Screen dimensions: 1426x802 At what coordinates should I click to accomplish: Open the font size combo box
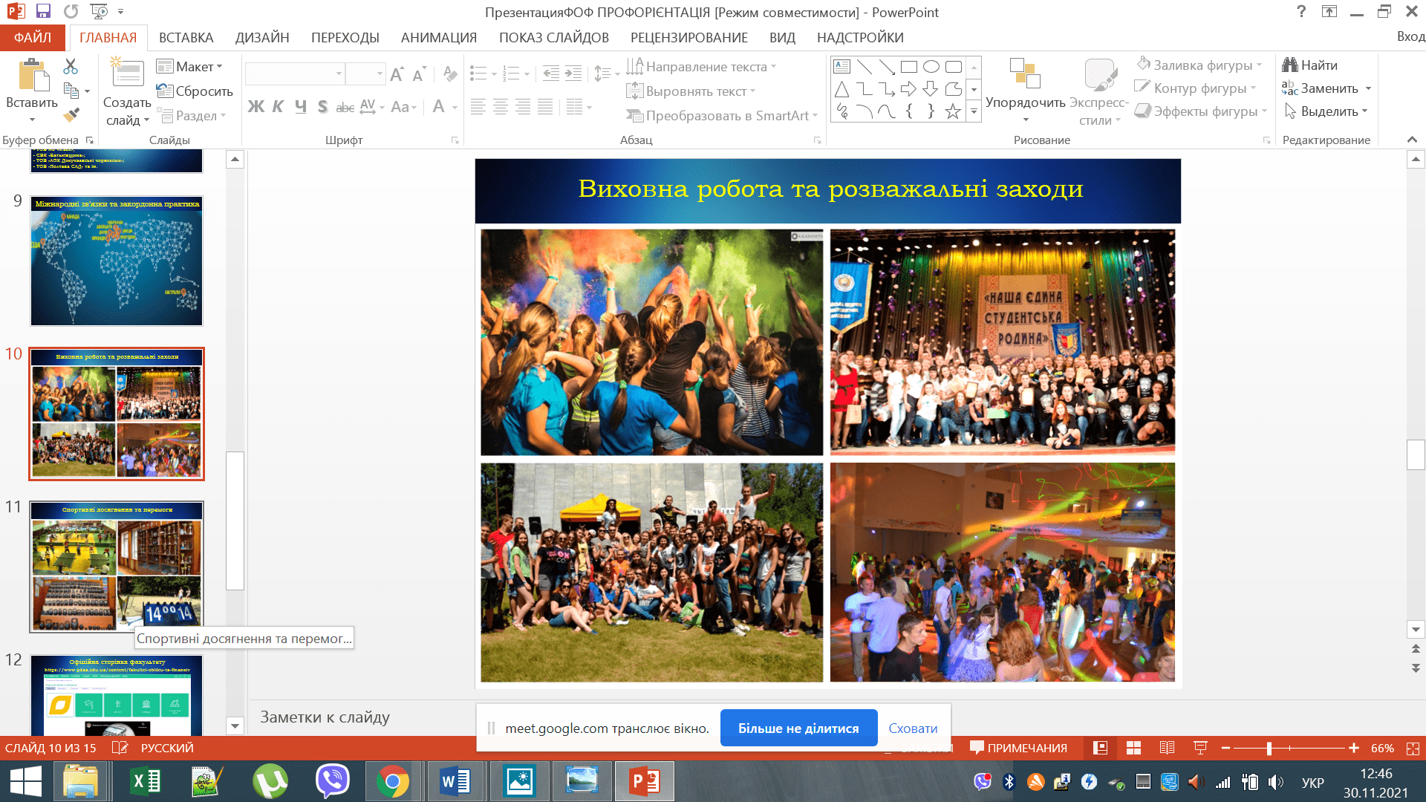[365, 74]
